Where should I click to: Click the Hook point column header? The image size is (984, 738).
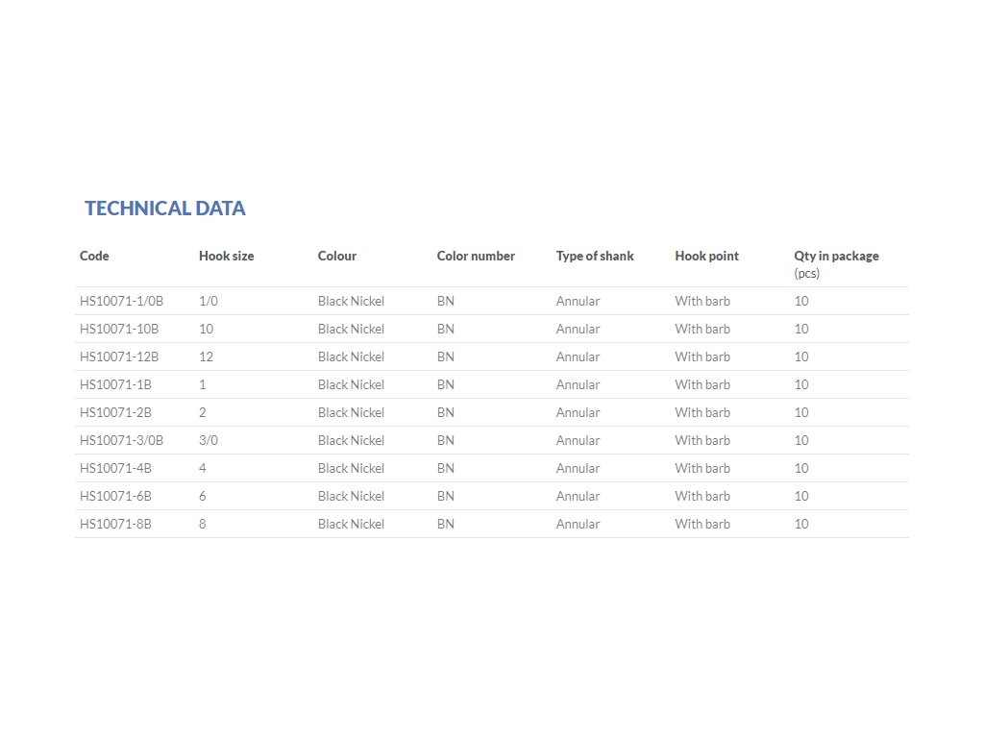tap(706, 256)
